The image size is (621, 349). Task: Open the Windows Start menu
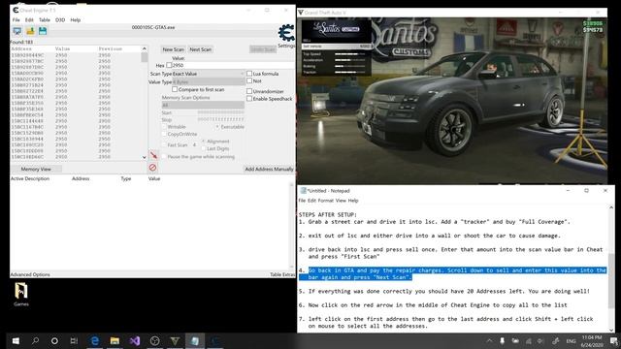click(x=16, y=340)
